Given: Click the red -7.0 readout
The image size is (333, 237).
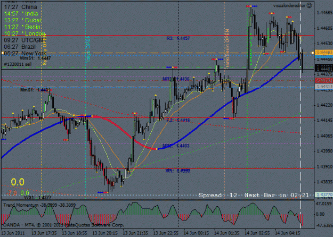Looking at the screenshot, I should pyautogui.click(x=12, y=193).
